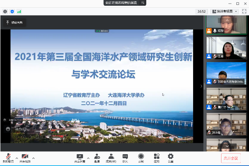The width and height of the screenshot is (249, 166).
Task: Click the muted mic icon on fifth tile
Action: point(210,132)
